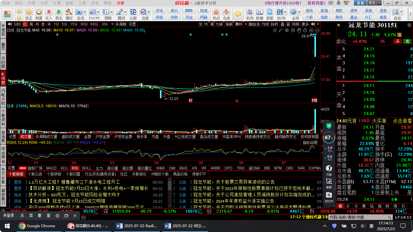Click the red 买 button beside 委比
413x232 pixels.
tap(397, 41)
